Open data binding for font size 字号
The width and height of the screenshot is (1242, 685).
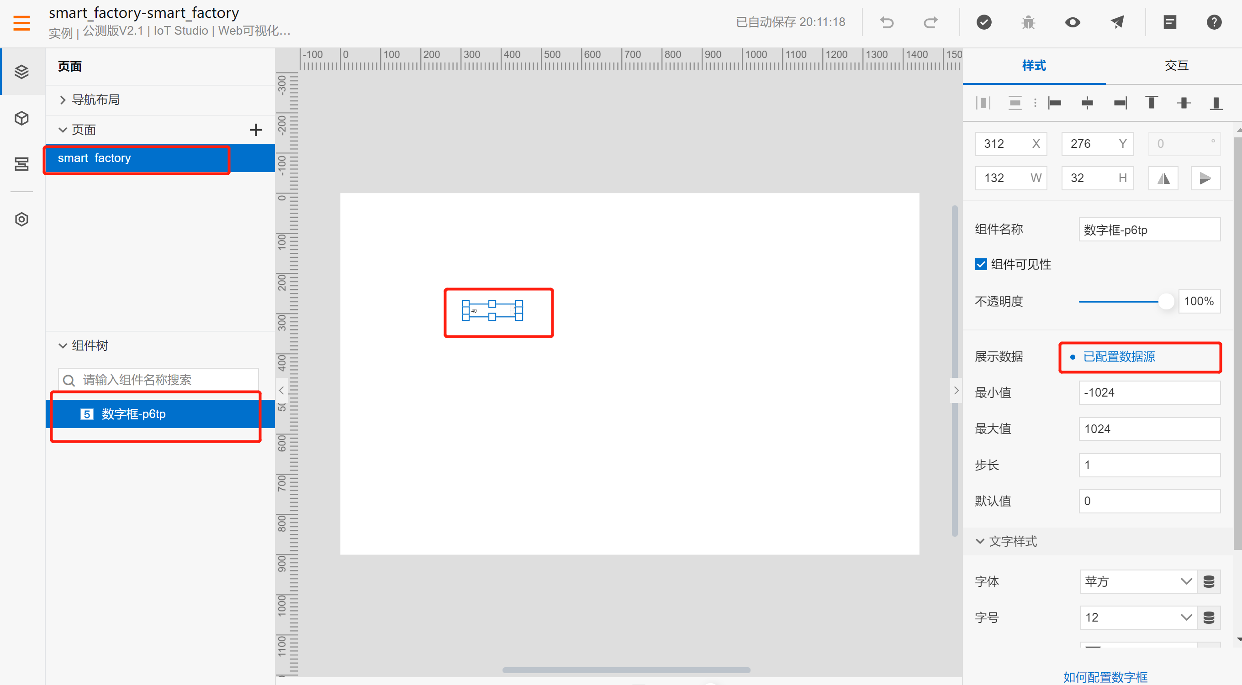(x=1209, y=617)
